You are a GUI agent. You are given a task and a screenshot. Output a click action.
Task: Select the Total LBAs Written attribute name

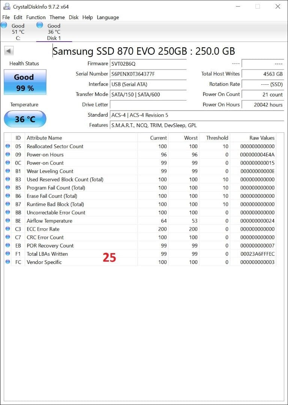tap(47, 254)
